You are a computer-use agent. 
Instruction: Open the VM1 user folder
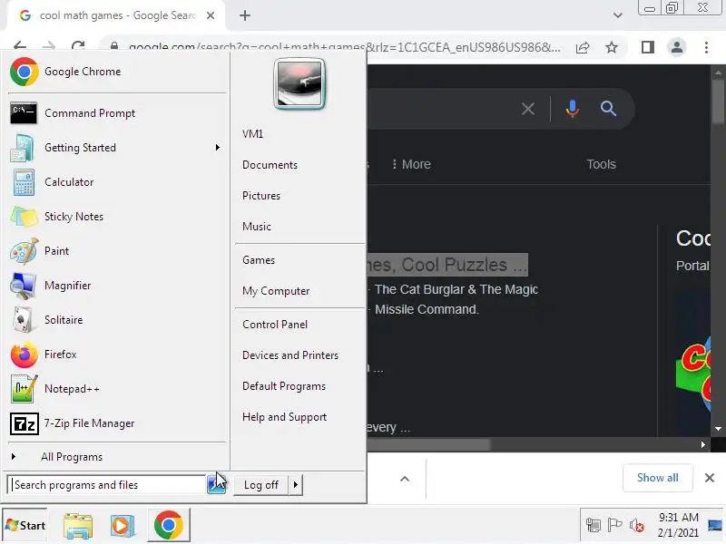(x=253, y=134)
